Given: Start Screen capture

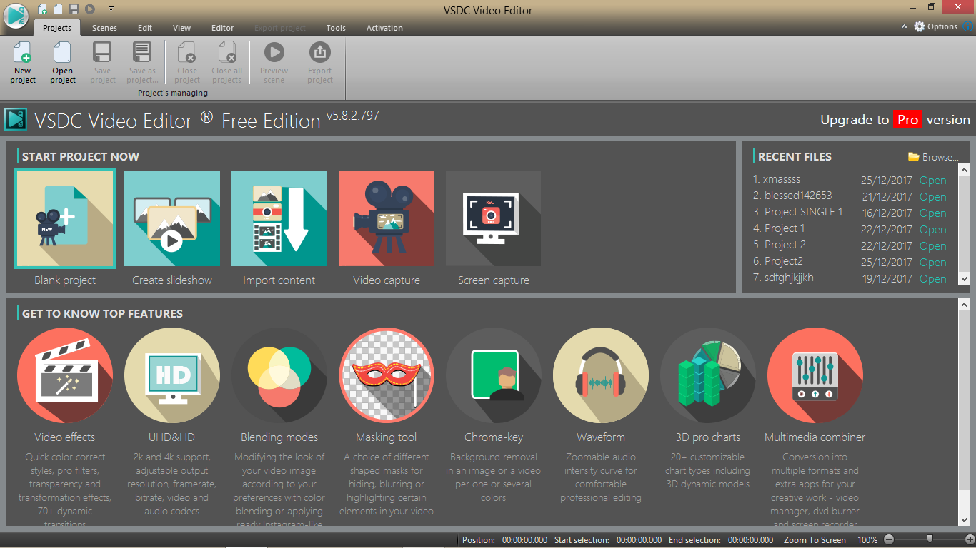Looking at the screenshot, I should click(493, 218).
